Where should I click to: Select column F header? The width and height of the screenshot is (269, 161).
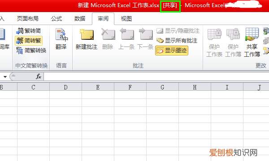tap(130, 87)
